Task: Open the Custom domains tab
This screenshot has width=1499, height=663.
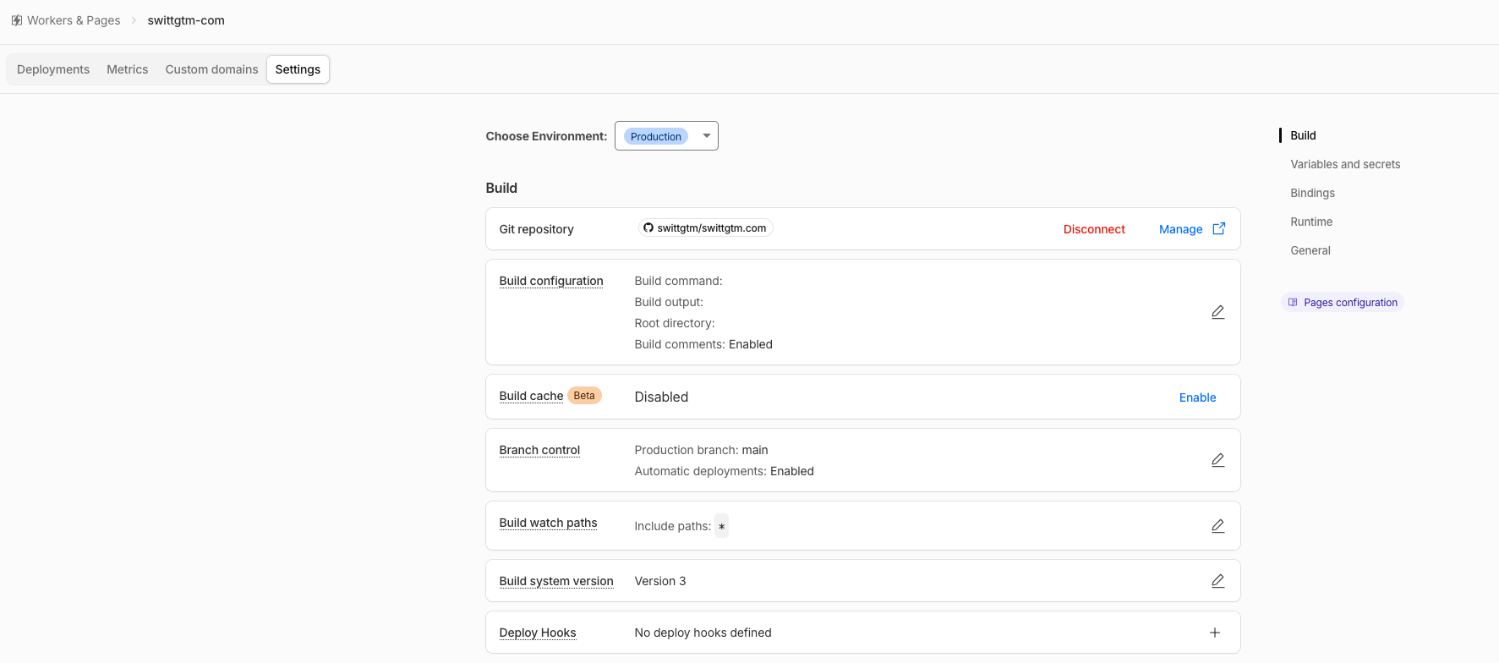Action: (211, 69)
